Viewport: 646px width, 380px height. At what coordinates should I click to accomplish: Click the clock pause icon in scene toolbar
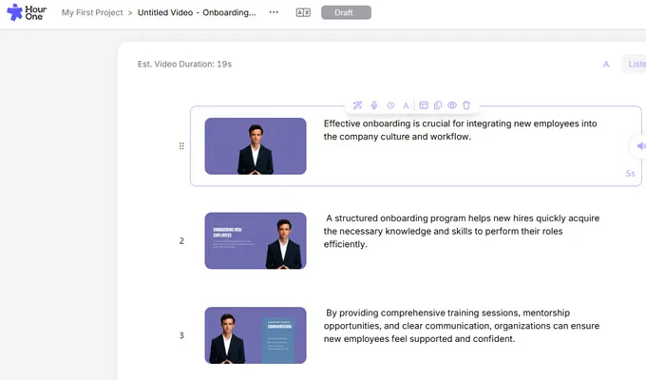390,105
